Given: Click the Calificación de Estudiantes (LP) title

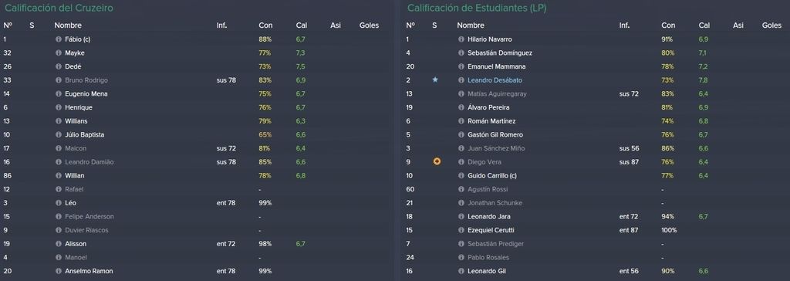Looking at the screenshot, I should point(477,8).
